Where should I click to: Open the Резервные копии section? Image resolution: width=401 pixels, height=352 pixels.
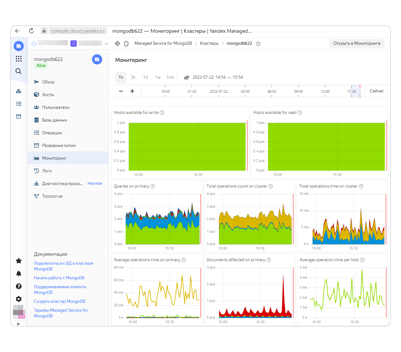point(68,145)
